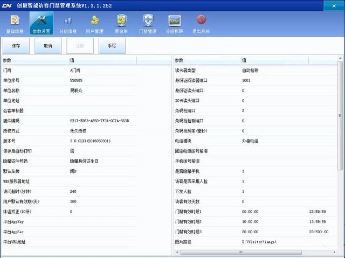Click the 手写 button
This screenshot has width=345, height=258.
[112, 46]
